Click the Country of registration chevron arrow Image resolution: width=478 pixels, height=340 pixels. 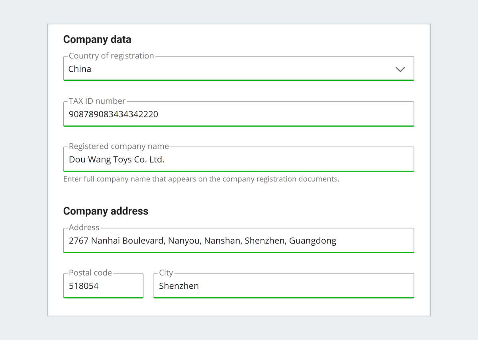tap(400, 69)
